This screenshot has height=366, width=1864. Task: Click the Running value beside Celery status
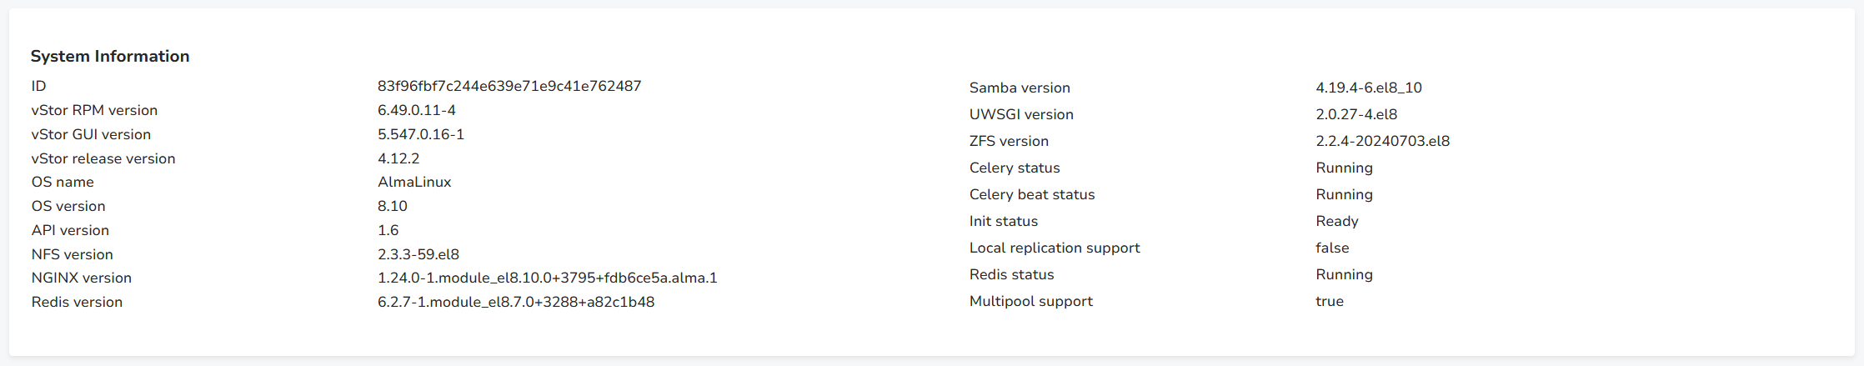click(1344, 168)
